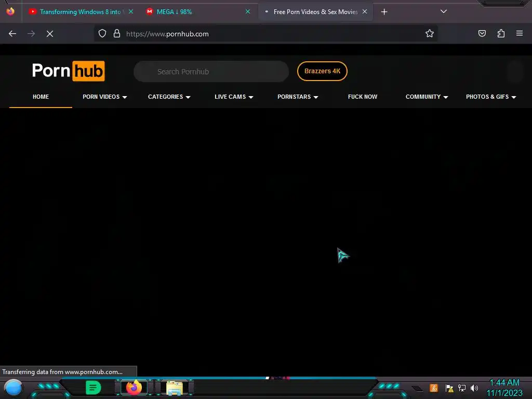Image resolution: width=532 pixels, height=399 pixels.
Task: Open the network tray icon
Action: click(462, 388)
